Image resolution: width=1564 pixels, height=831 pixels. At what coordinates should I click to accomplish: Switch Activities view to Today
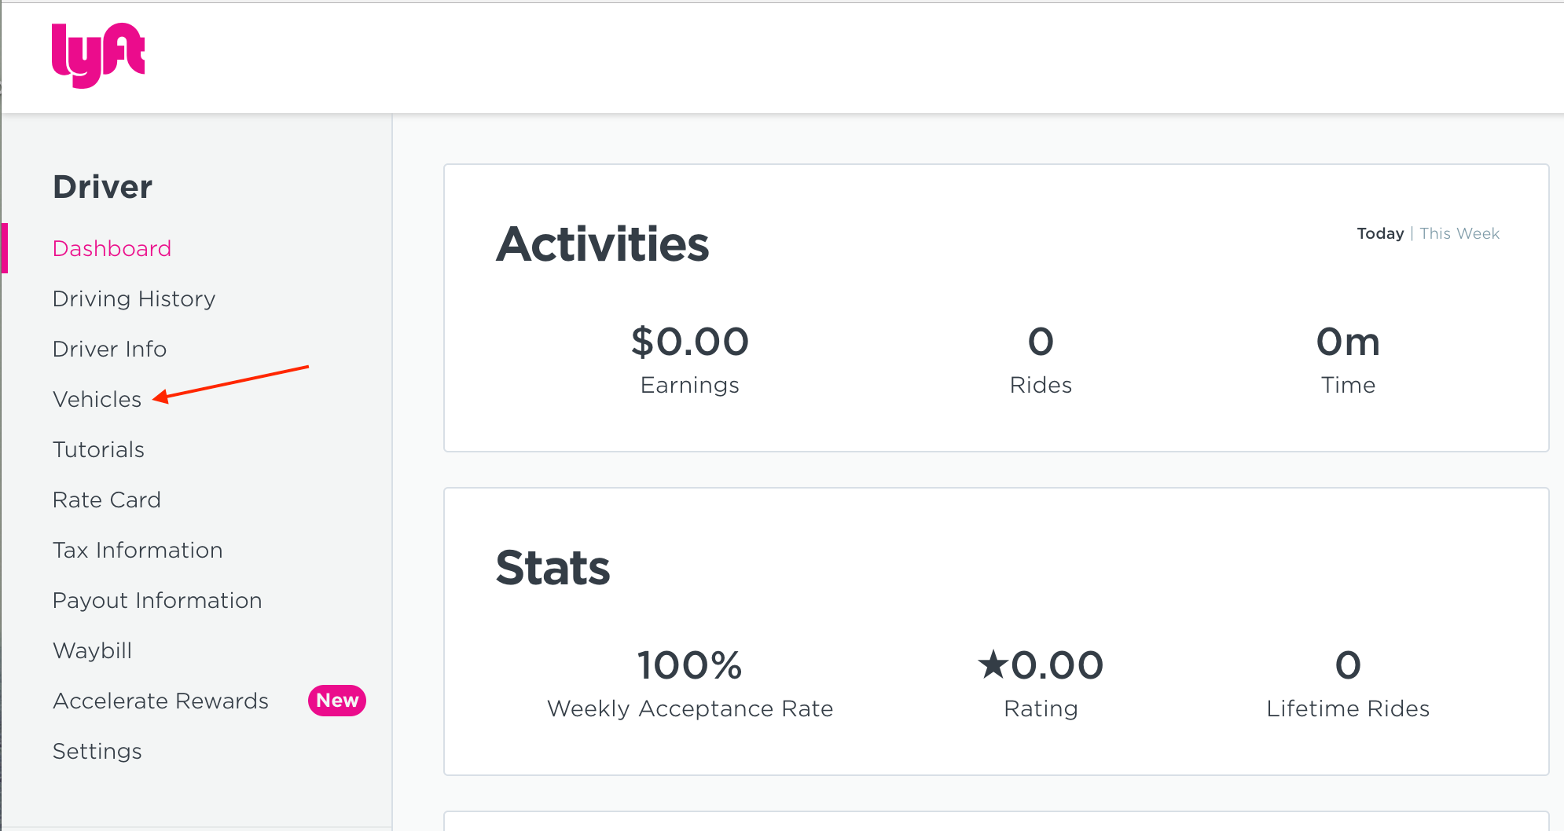1379,234
